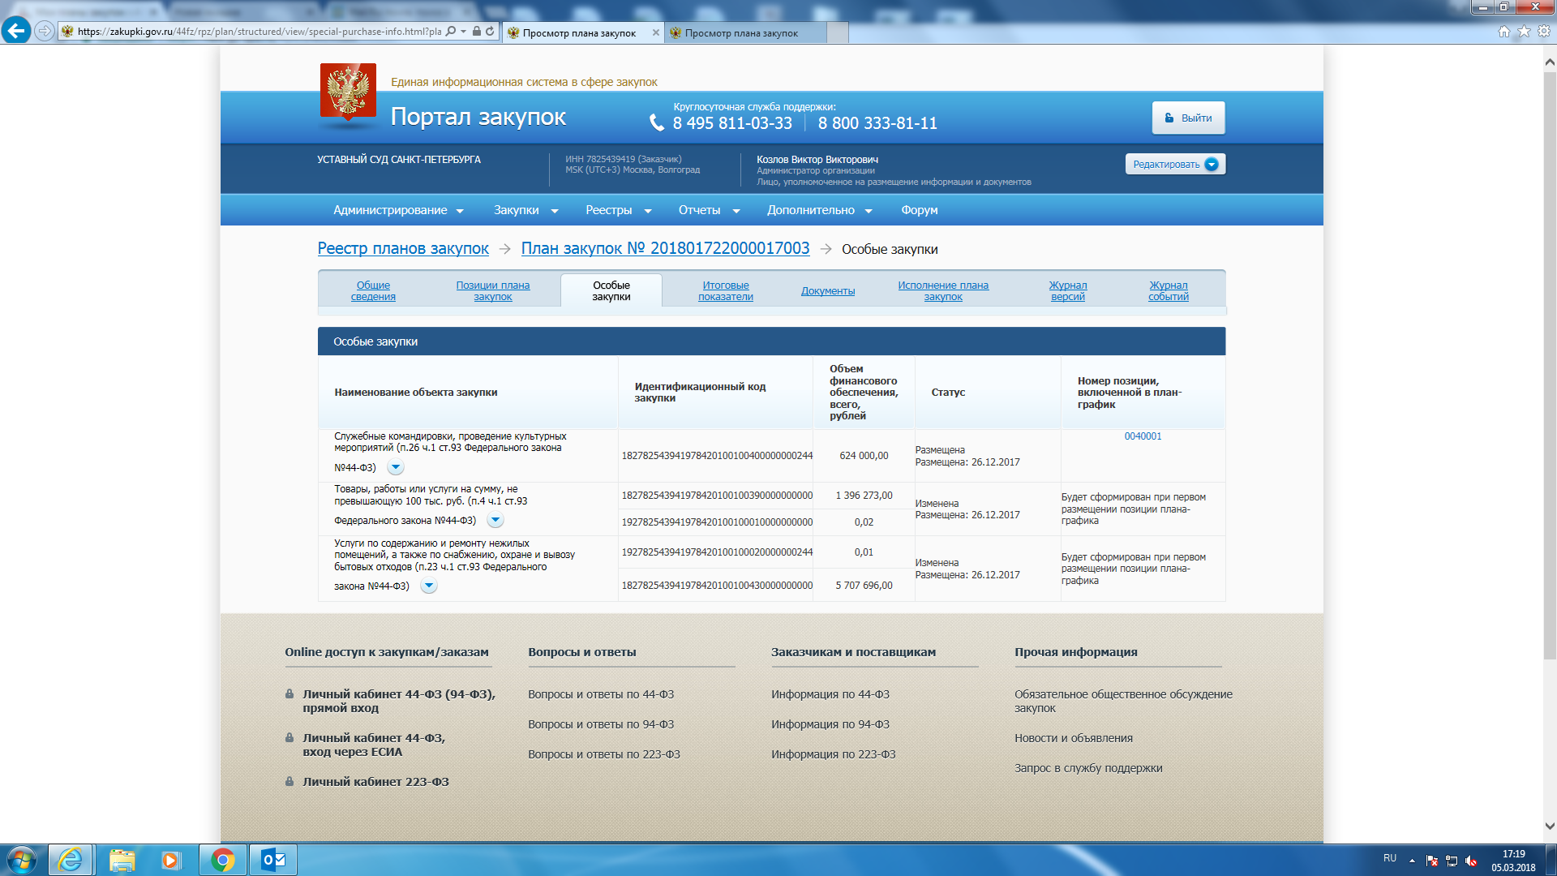Open Outlook from the taskbar
Viewport: 1557px width, 876px height.
click(273, 860)
